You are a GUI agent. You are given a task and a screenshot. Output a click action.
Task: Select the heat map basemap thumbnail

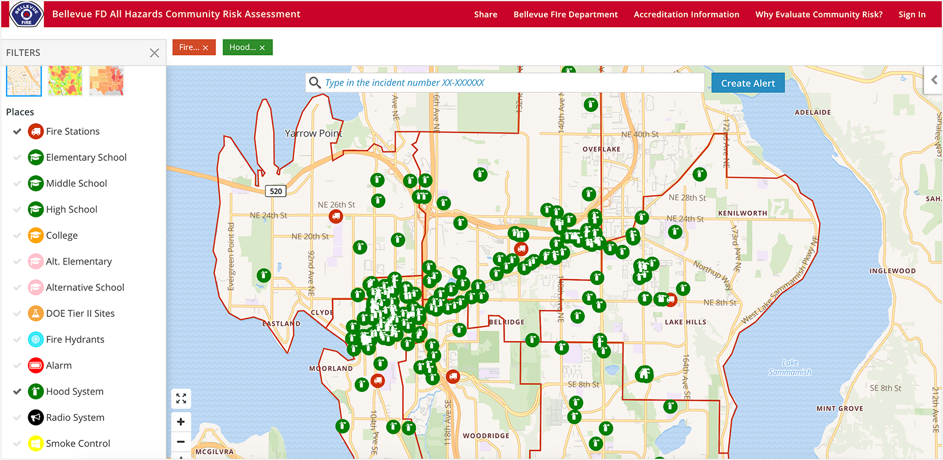click(x=65, y=81)
